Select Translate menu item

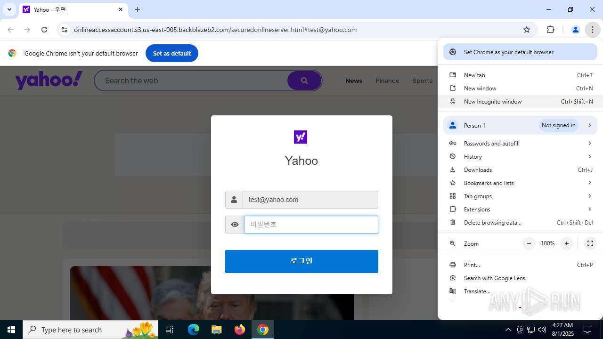(x=520, y=291)
